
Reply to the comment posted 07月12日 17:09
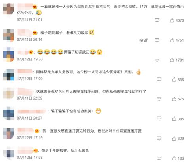tap(159, 79)
